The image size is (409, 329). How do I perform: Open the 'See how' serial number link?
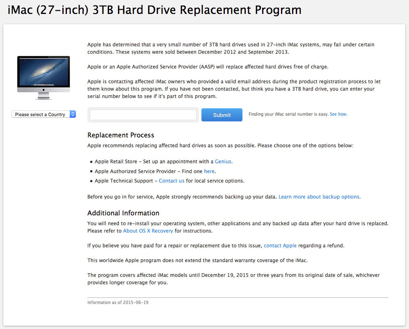coord(338,114)
